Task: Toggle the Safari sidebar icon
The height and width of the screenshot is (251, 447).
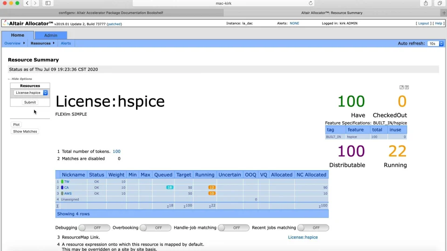Action: click(48, 3)
